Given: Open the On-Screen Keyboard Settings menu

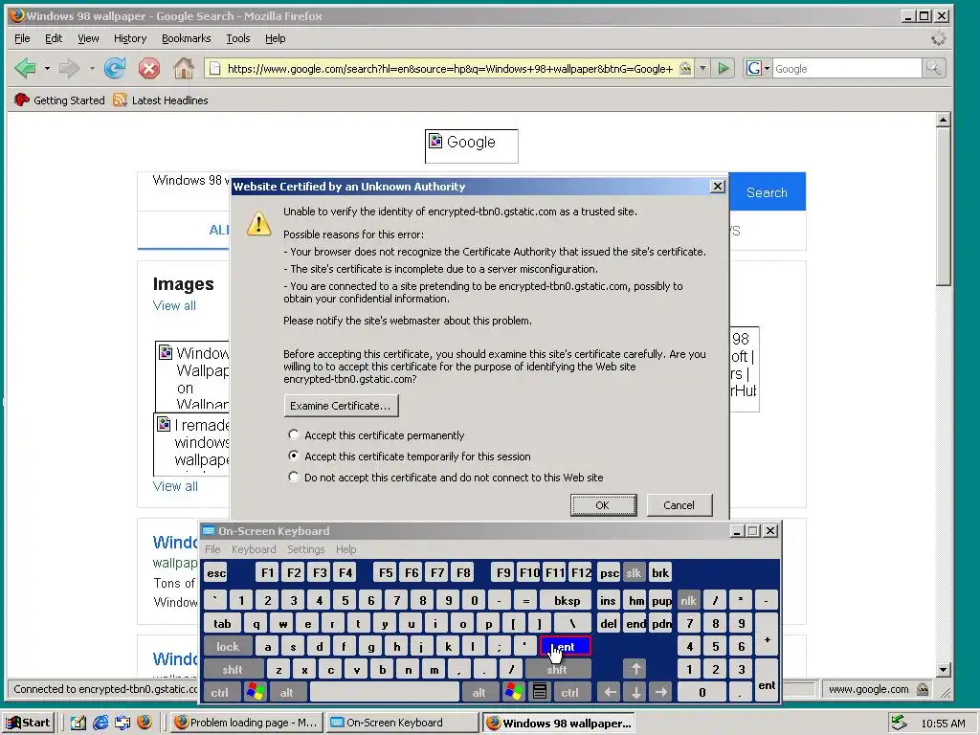Looking at the screenshot, I should click(305, 549).
